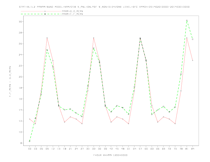Click green circle marker at hour 45
The width and height of the screenshot is (210, 162).
pyautogui.click(x=117, y=106)
